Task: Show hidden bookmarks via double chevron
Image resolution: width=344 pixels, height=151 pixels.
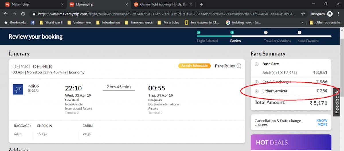Action: (302, 22)
